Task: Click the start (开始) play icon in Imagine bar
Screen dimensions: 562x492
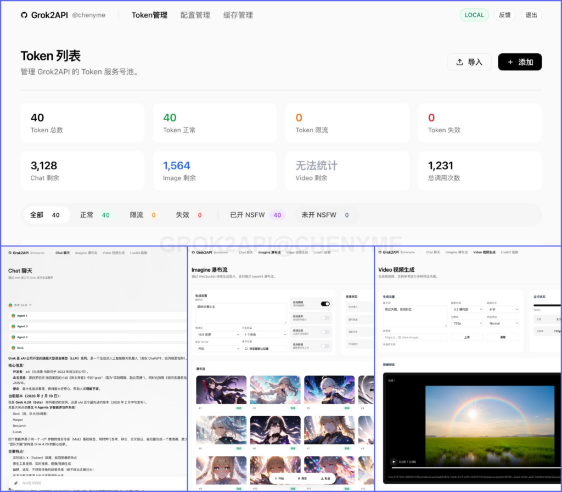Action: 276,478
